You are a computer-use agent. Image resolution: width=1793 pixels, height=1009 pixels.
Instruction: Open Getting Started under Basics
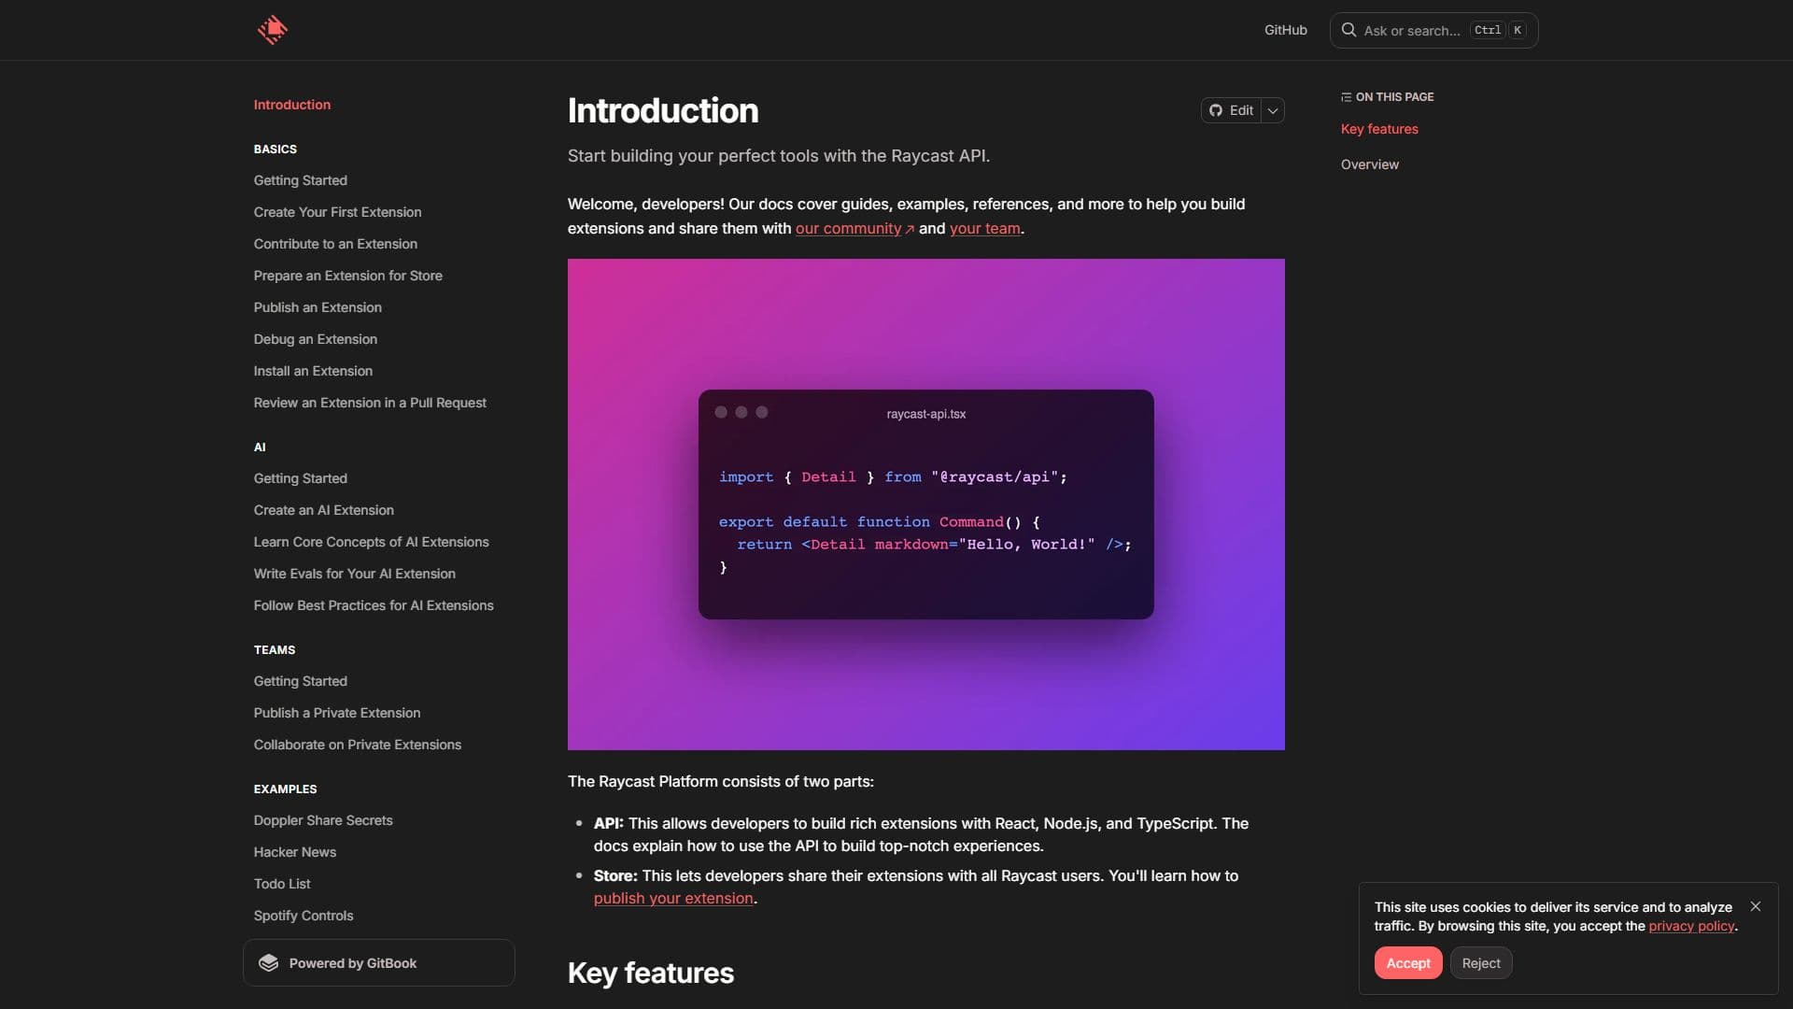pyautogui.click(x=301, y=180)
